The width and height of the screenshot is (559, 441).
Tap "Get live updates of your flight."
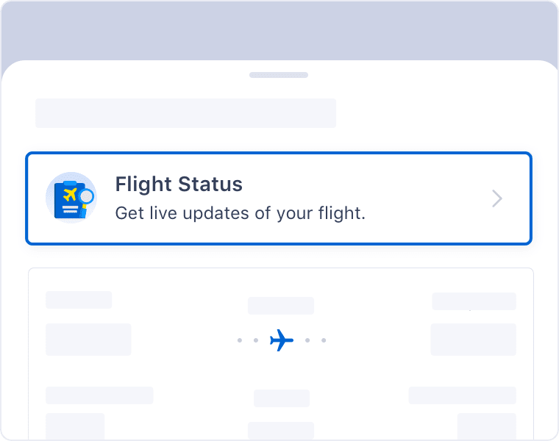point(241,213)
